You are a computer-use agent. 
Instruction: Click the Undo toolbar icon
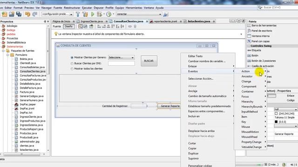pos(27,14)
